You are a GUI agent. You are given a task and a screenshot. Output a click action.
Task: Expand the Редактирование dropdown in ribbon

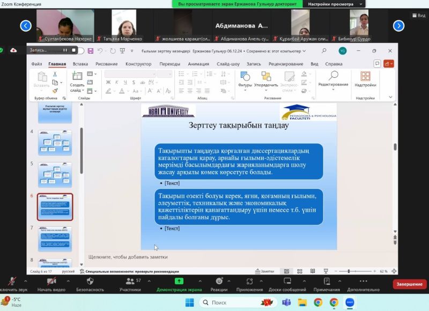pos(333,85)
